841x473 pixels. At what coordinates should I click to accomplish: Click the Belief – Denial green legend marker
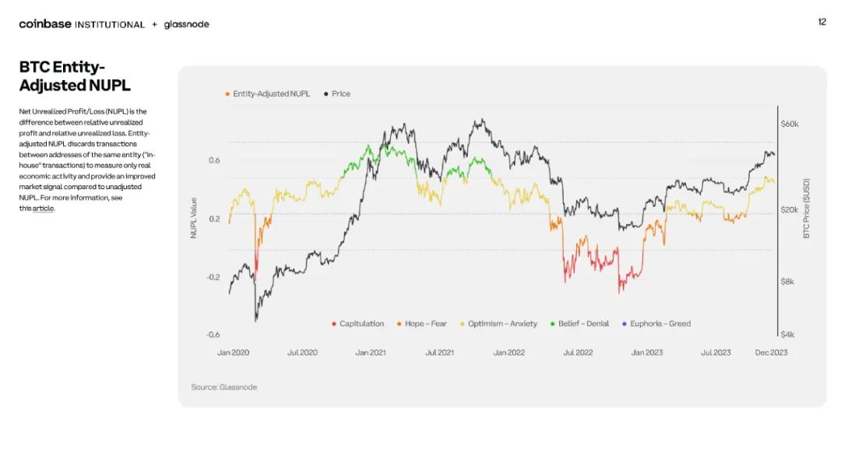(x=552, y=324)
